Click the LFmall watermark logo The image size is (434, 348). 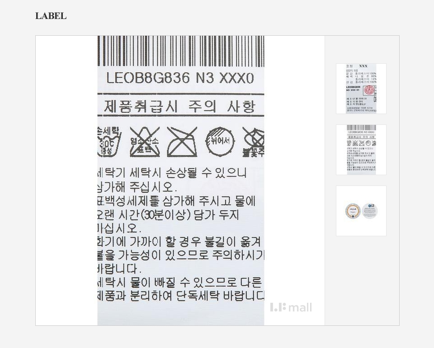pyautogui.click(x=291, y=307)
